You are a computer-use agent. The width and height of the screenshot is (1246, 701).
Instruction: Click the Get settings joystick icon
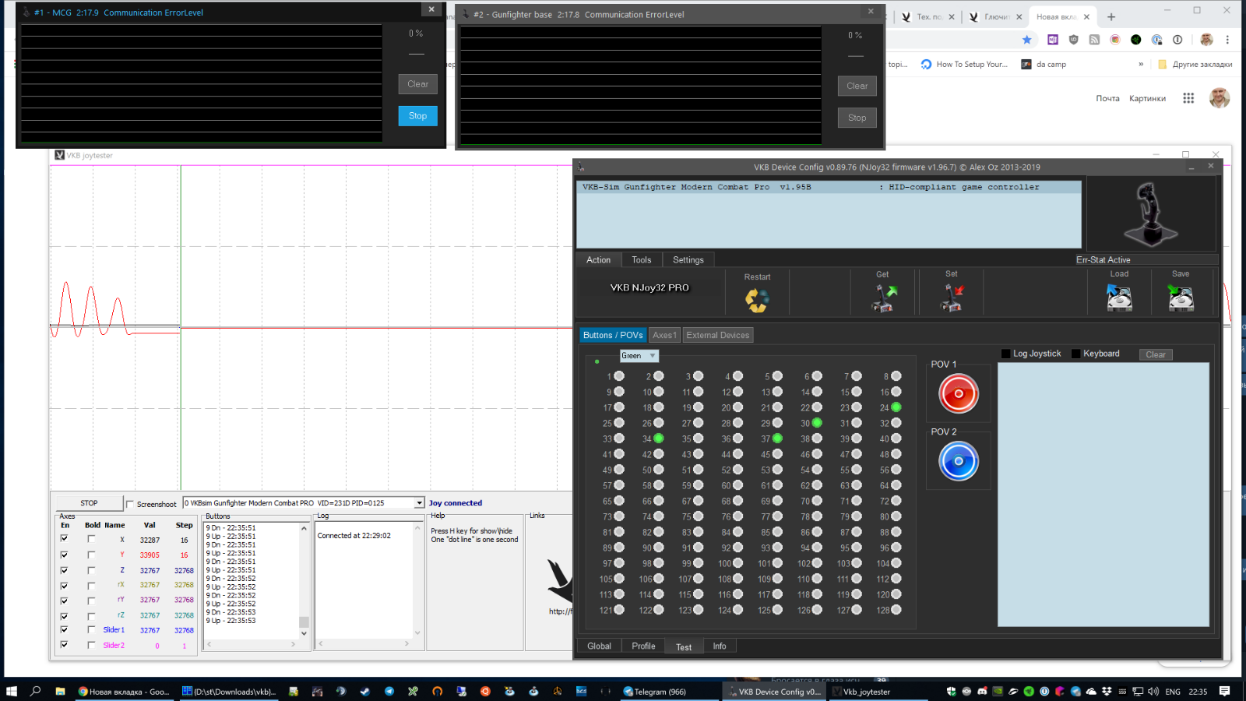pos(883,298)
